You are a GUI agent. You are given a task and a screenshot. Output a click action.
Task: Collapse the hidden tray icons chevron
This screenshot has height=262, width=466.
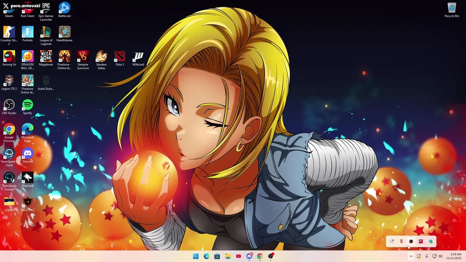tap(411, 256)
